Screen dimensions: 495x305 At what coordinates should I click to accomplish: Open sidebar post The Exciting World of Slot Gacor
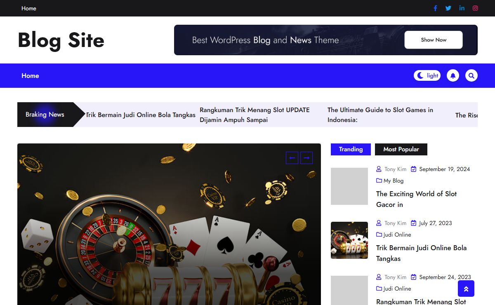point(416,199)
